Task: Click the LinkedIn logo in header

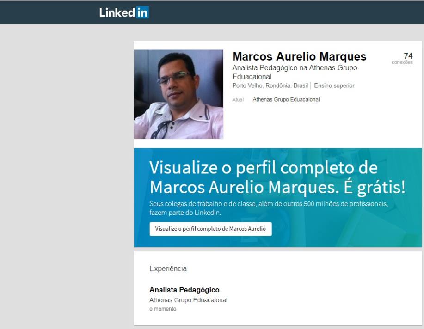Action: [124, 12]
